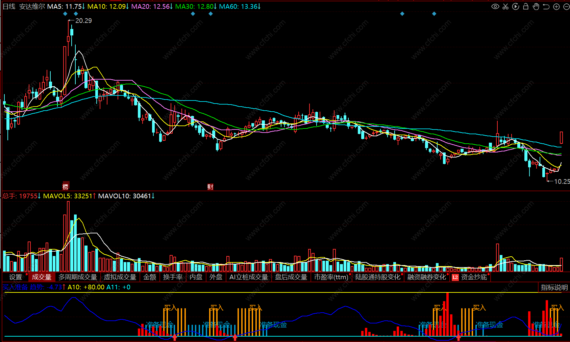Screen dimensions: 570x342
Task: Open the 资金抄底 tab
Action: (474, 277)
